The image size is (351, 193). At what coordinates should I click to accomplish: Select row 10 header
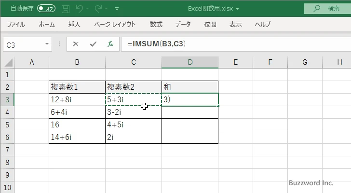pyautogui.click(x=7, y=187)
